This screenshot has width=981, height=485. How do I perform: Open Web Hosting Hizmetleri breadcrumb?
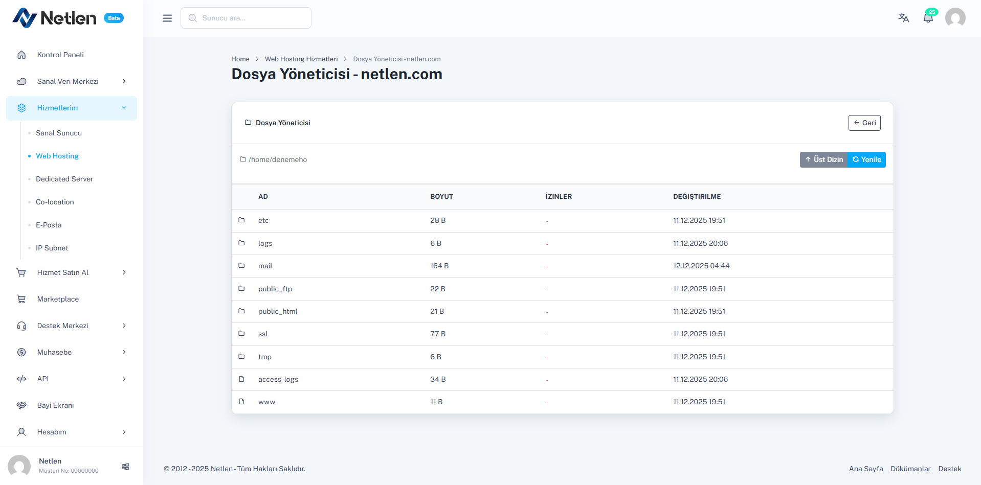(x=301, y=59)
